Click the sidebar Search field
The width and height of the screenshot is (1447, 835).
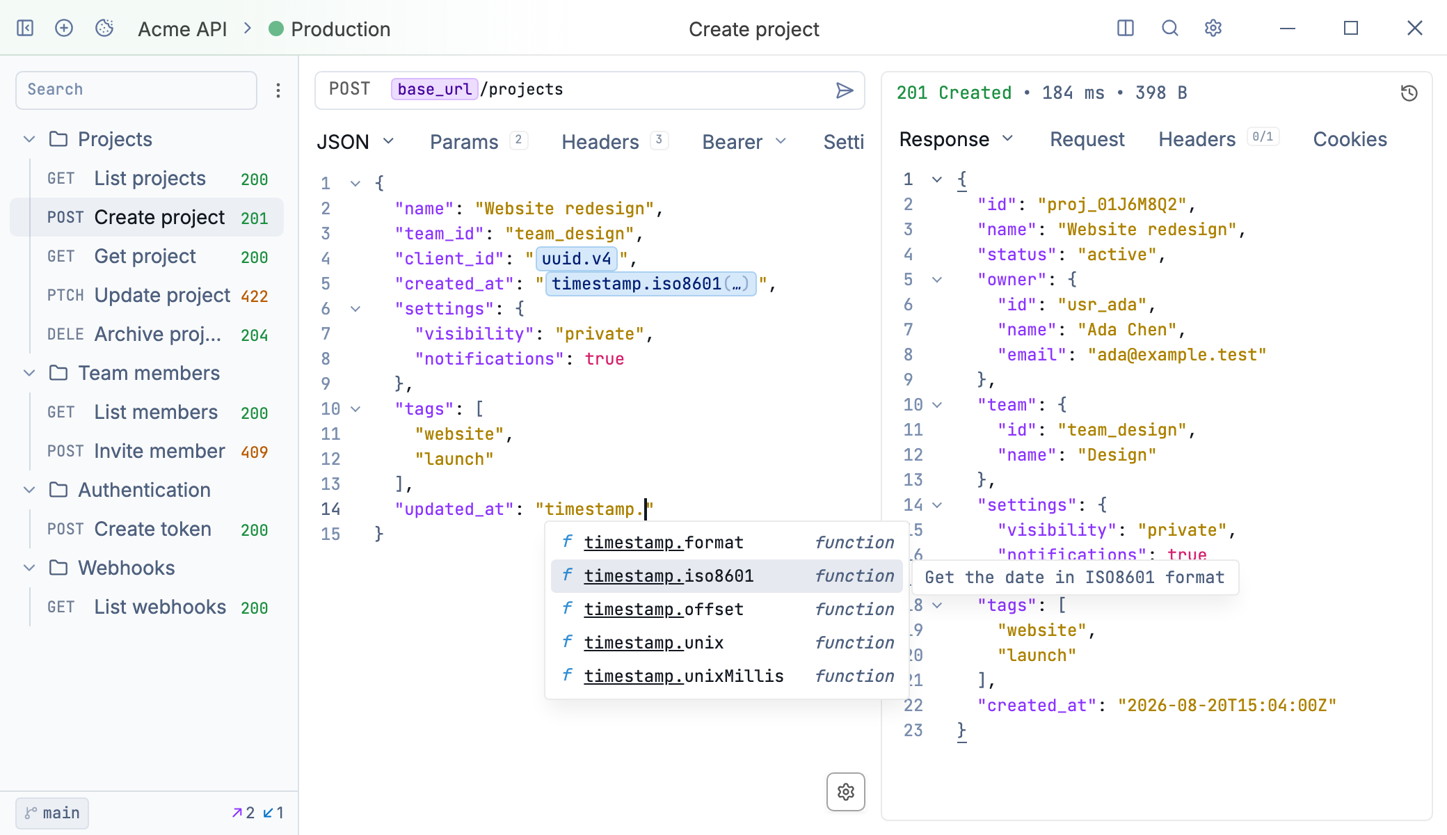point(136,90)
